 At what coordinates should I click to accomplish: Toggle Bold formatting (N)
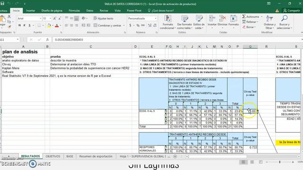point(19,25)
